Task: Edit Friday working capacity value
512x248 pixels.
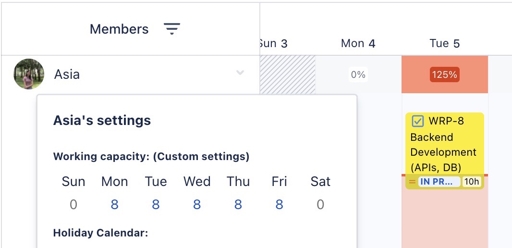Action: pyautogui.click(x=279, y=205)
